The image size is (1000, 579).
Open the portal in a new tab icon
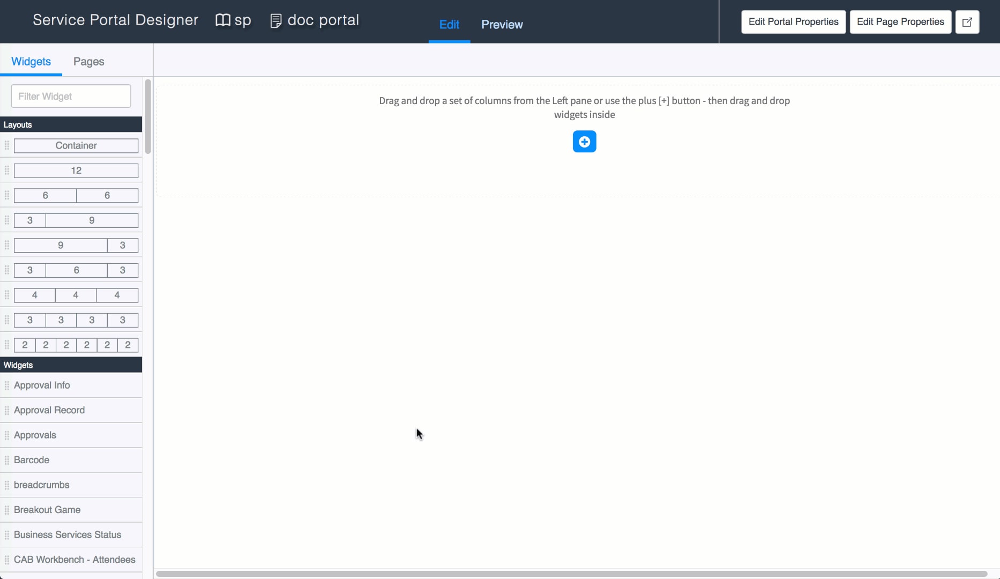[x=967, y=21]
